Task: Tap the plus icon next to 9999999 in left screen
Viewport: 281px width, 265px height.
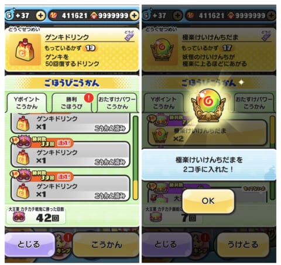Action: (134, 15)
